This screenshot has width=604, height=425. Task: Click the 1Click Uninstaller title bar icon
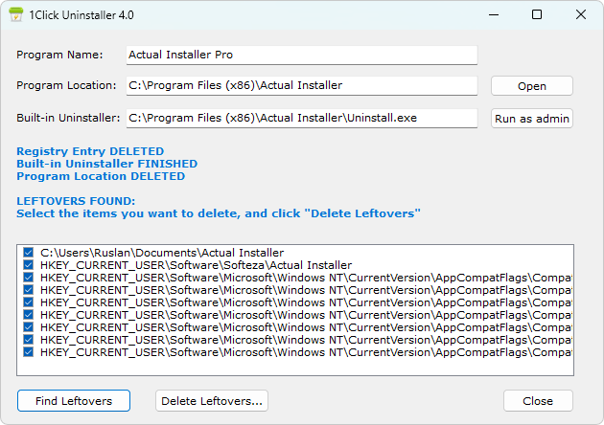16,14
